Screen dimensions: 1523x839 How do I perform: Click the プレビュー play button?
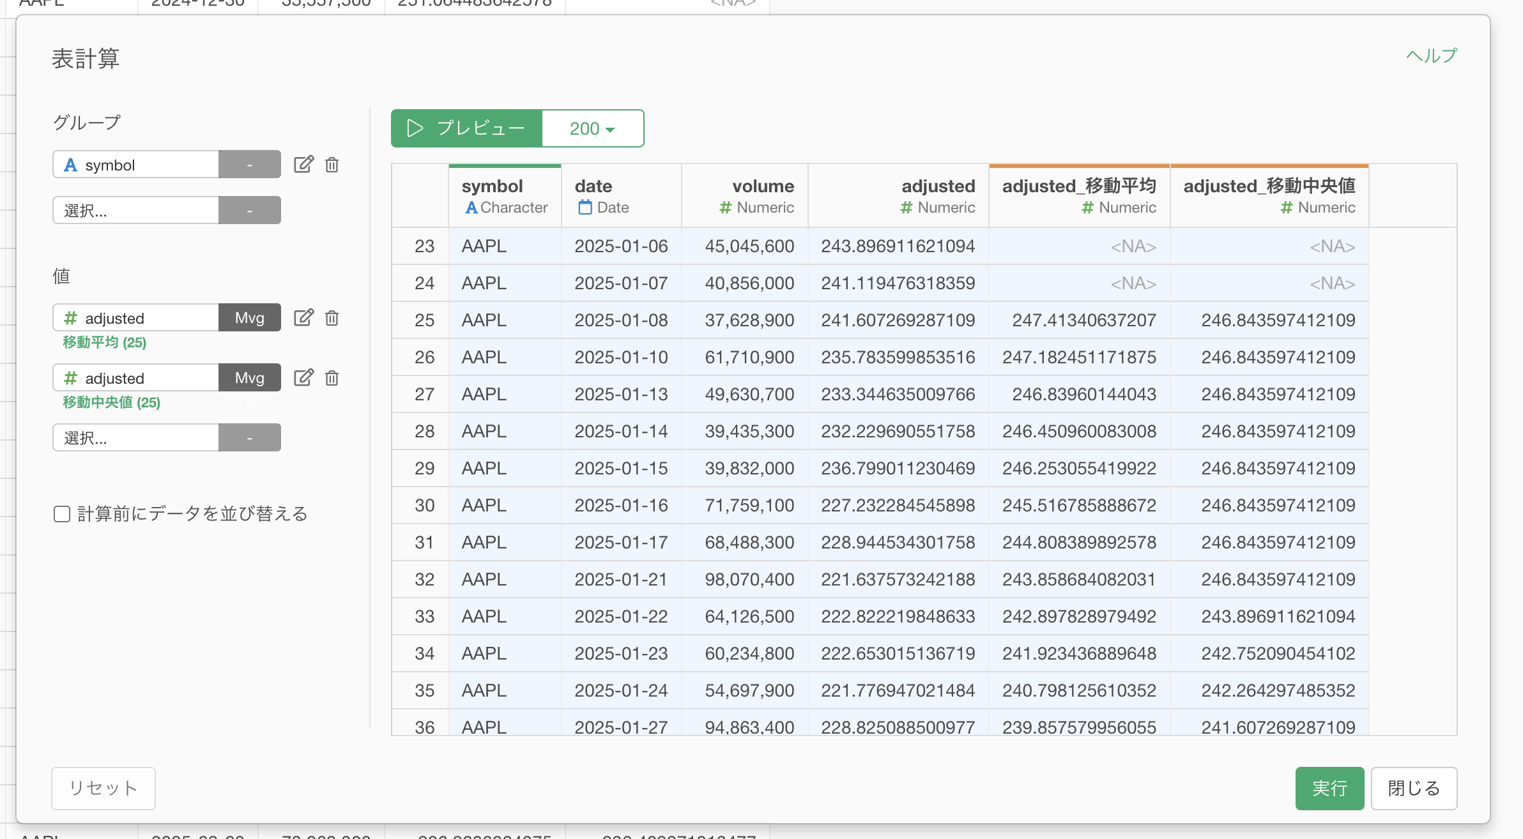click(x=466, y=128)
